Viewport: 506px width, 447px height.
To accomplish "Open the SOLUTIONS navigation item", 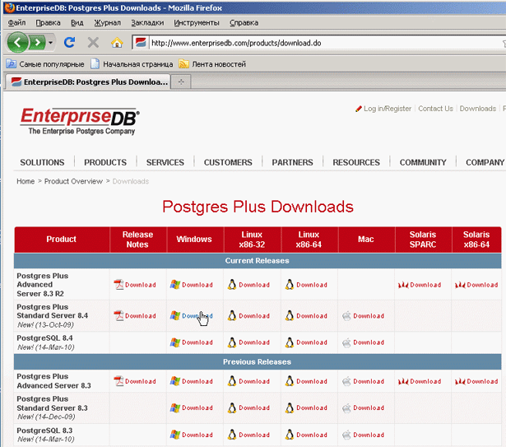I will (42, 162).
